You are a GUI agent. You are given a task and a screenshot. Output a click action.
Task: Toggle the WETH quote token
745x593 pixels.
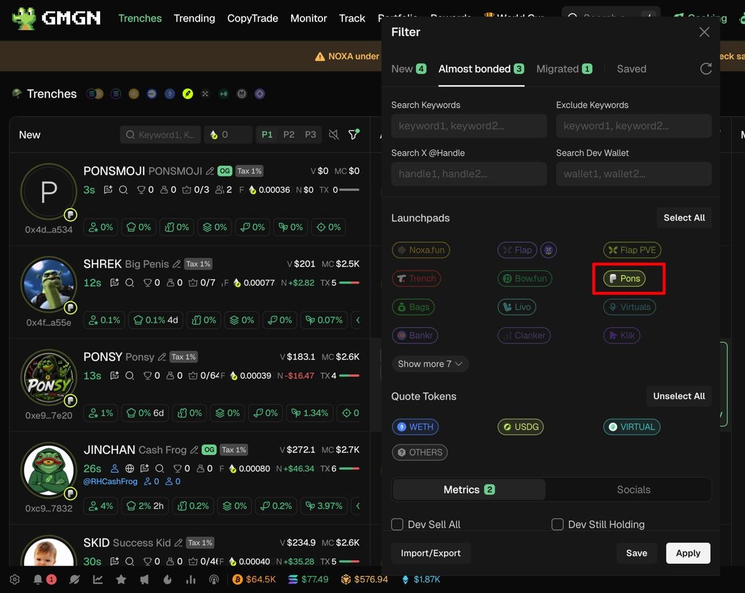click(x=416, y=427)
